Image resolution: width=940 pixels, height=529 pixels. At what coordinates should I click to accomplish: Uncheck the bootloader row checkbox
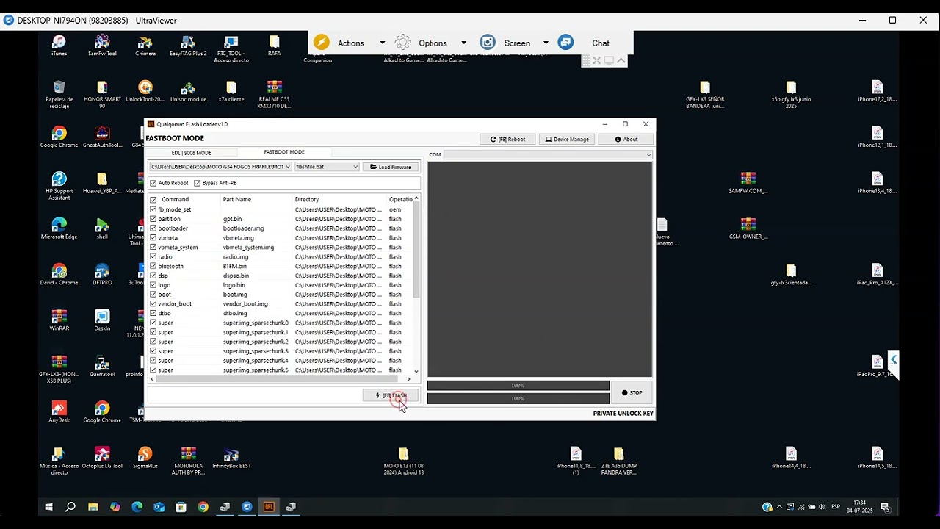pyautogui.click(x=153, y=228)
